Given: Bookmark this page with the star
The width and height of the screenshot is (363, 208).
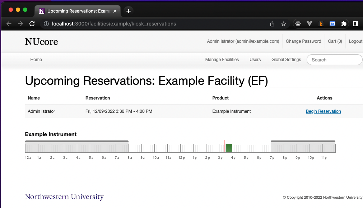Looking at the screenshot, I should point(284,24).
